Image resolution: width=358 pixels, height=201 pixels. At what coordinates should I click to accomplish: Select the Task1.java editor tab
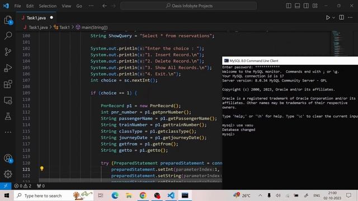pyautogui.click(x=36, y=18)
